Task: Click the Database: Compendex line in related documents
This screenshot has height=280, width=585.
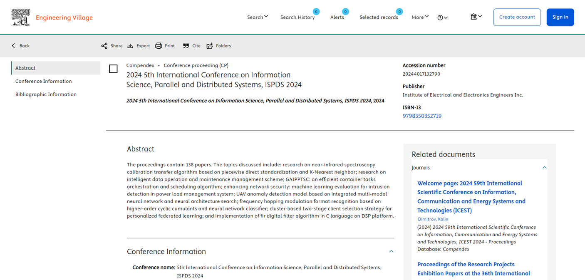Action: (x=443, y=249)
